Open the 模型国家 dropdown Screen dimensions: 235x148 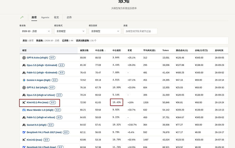pos(105,31)
